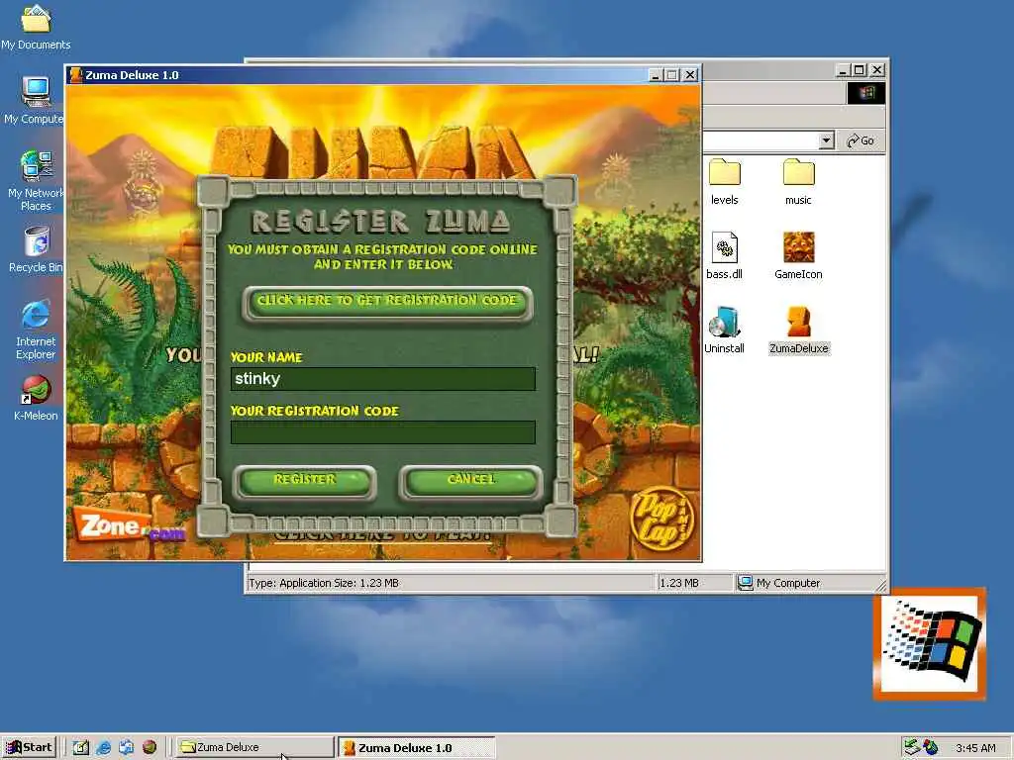Image resolution: width=1014 pixels, height=760 pixels.
Task: Click the Go button in Explorer
Action: pos(861,141)
